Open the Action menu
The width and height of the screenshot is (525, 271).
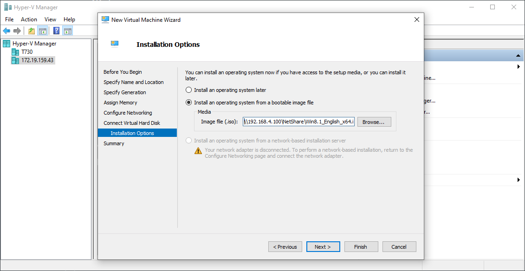pyautogui.click(x=29, y=19)
